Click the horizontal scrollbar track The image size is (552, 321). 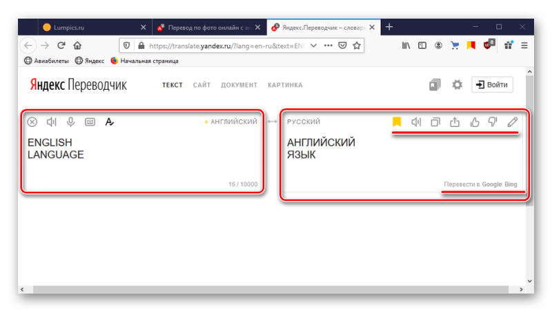click(271, 290)
